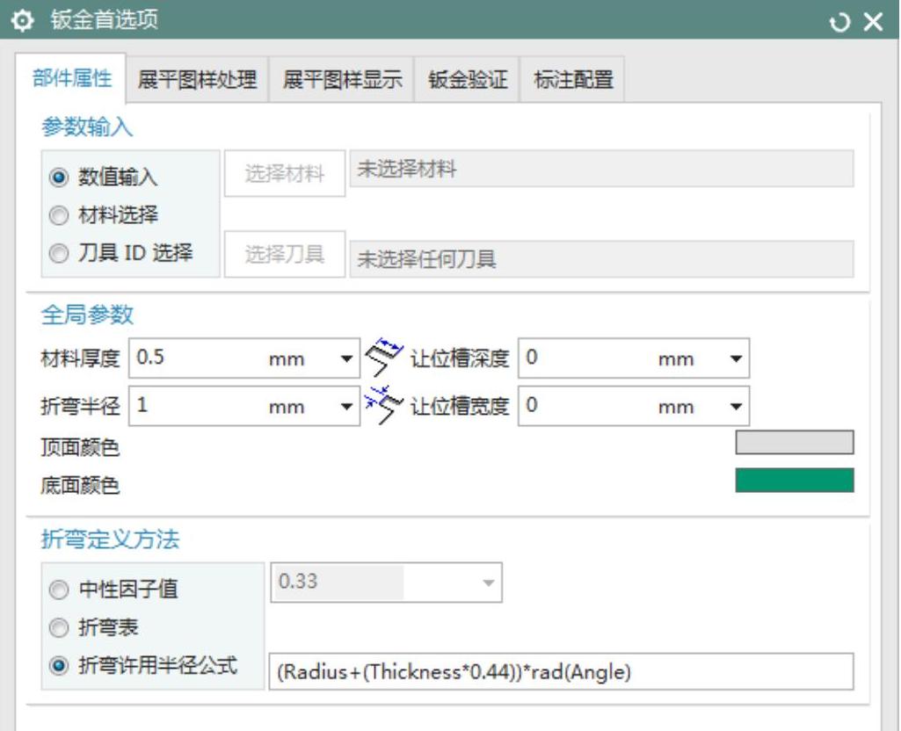This screenshot has width=901, height=731.
Task: Switch to the 展平图样处理 tab
Action: tap(197, 80)
